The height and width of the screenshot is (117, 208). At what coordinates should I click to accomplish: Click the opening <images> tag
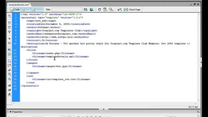(32, 63)
